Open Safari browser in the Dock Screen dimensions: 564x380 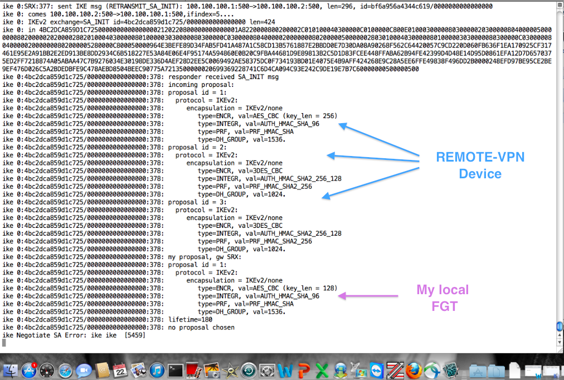[x=65, y=371]
